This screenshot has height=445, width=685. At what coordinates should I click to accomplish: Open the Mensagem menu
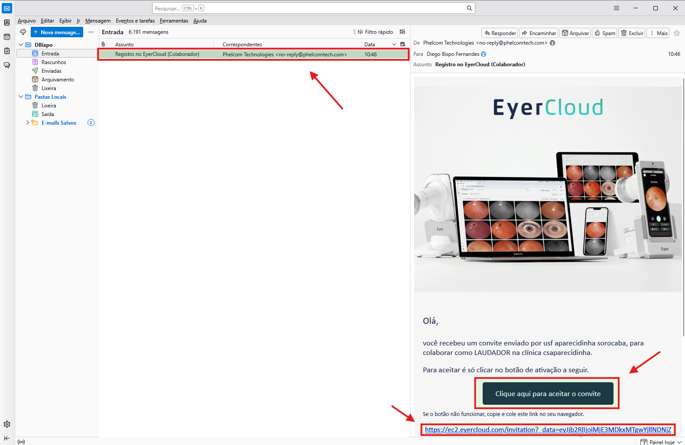point(98,21)
